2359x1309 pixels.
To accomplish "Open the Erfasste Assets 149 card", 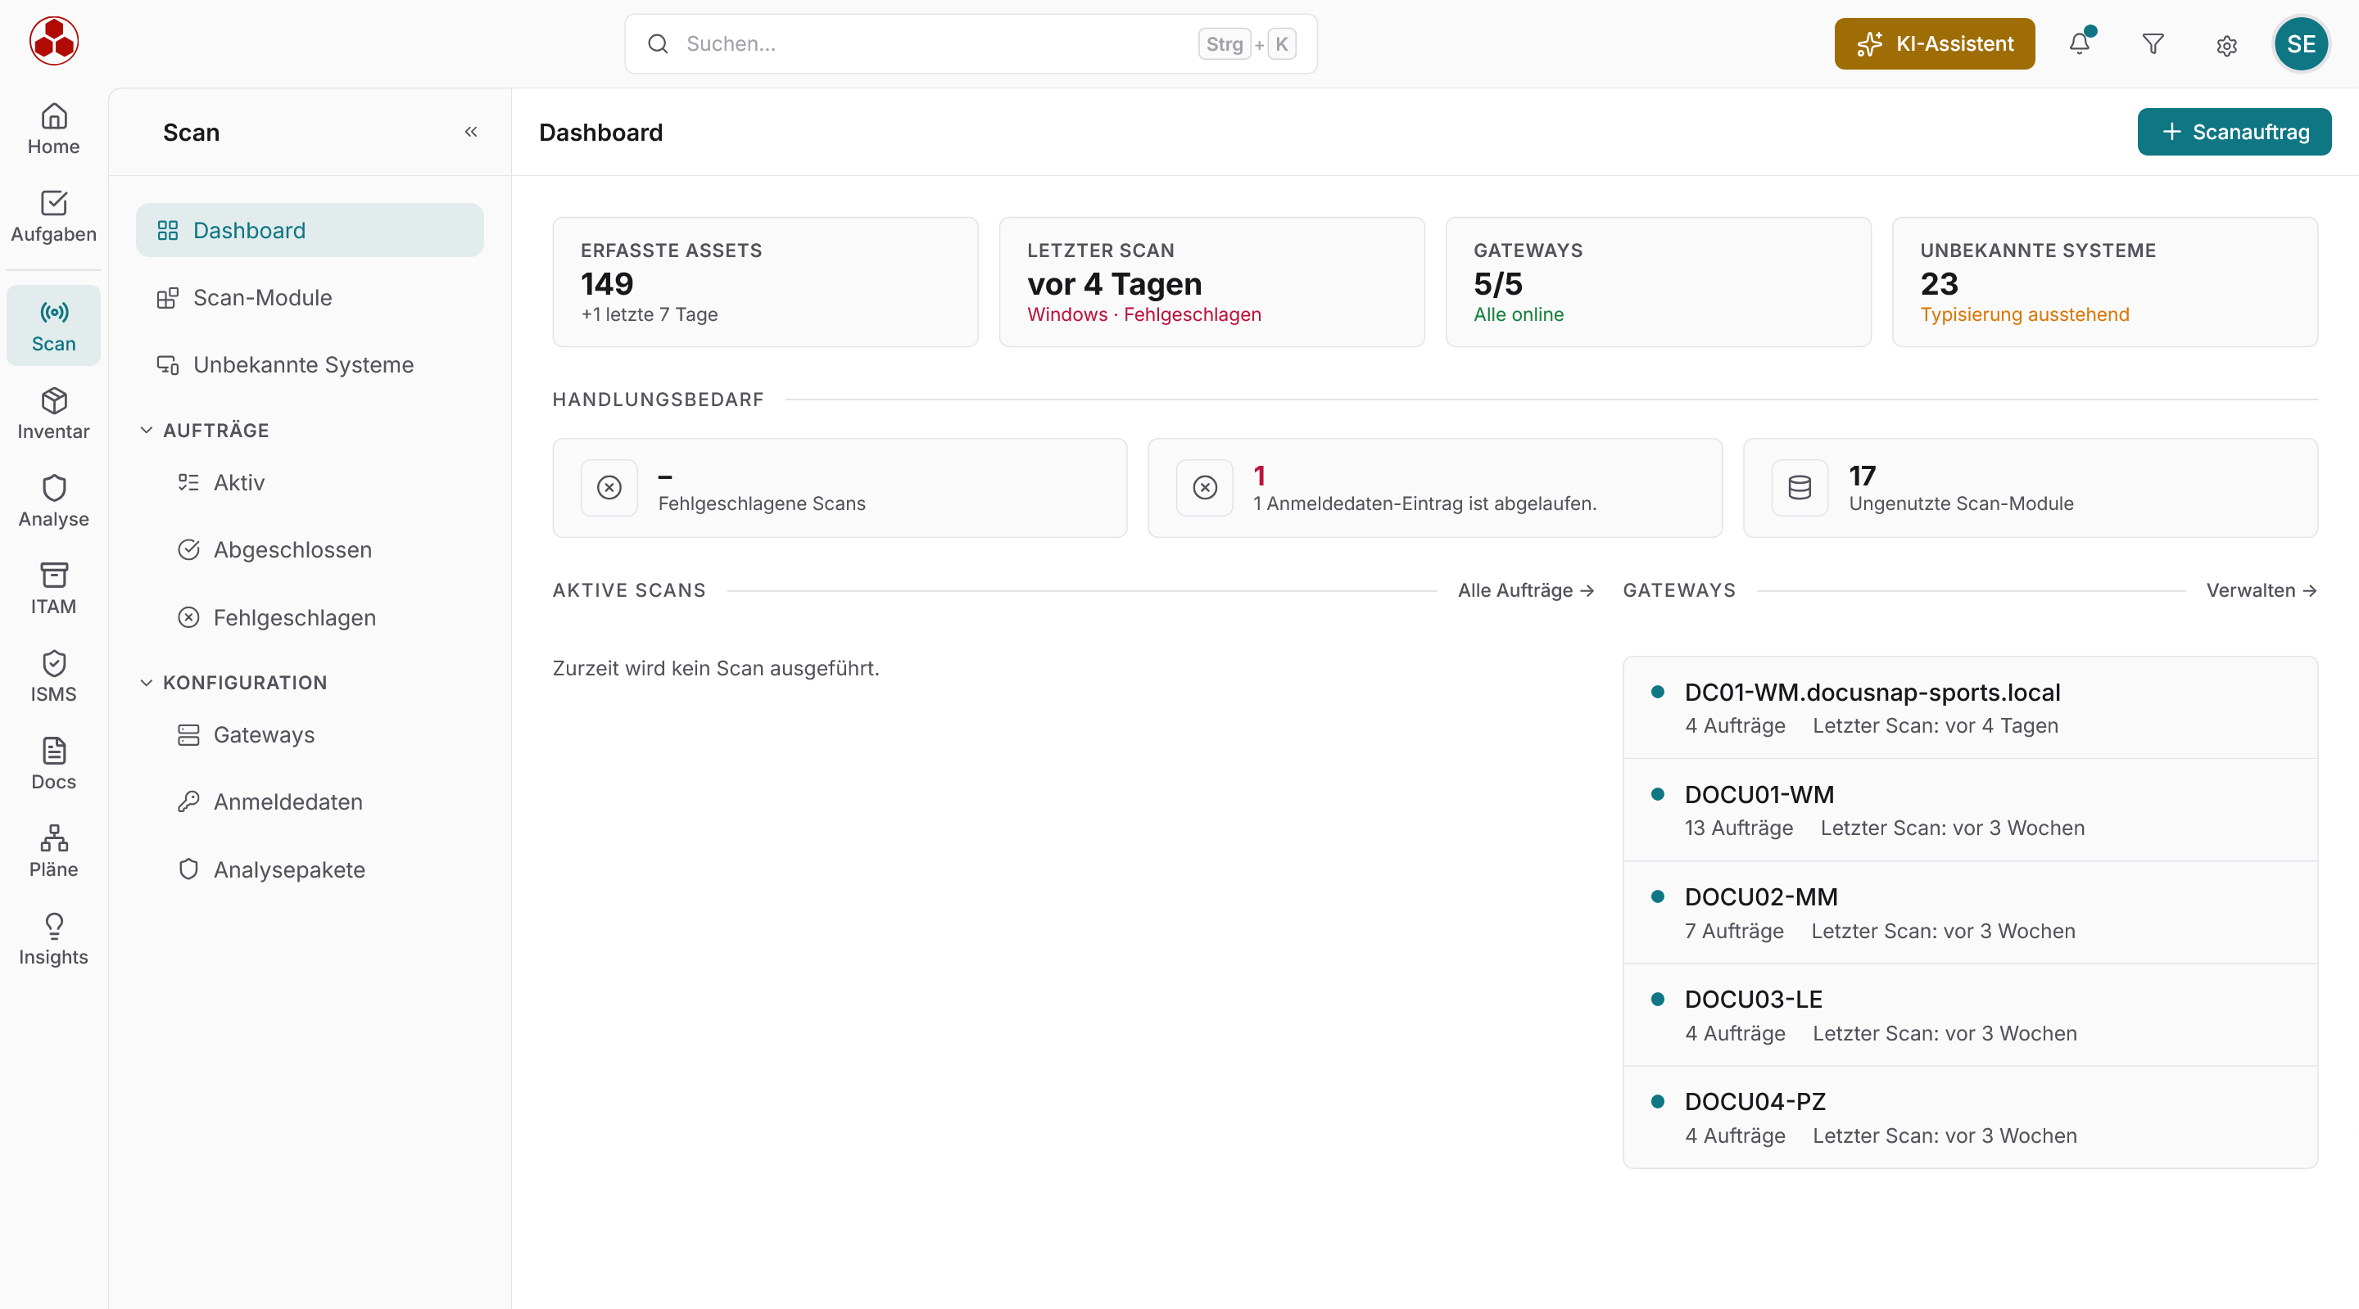I will pyautogui.click(x=765, y=282).
